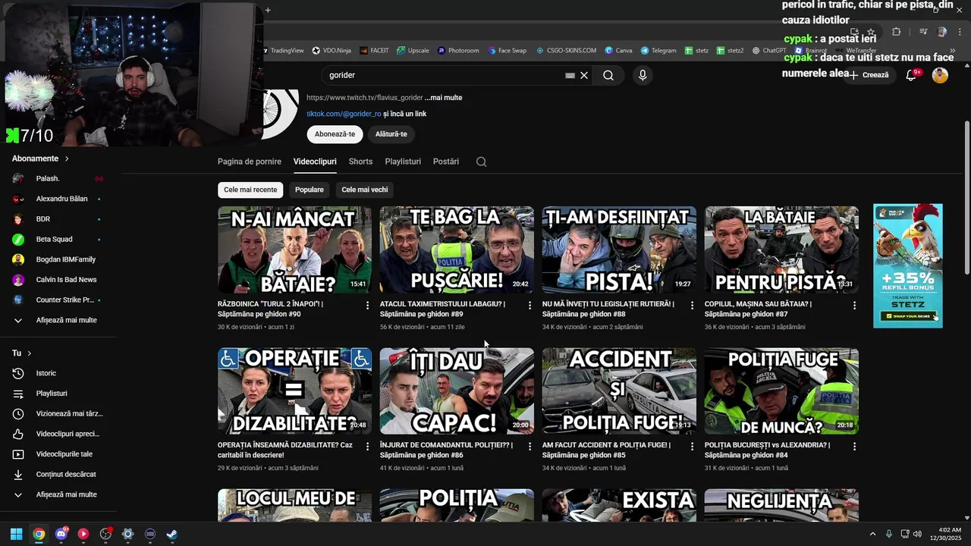This screenshot has height=546, width=971.
Task: Open new browser tab with plus
Action: [x=268, y=10]
